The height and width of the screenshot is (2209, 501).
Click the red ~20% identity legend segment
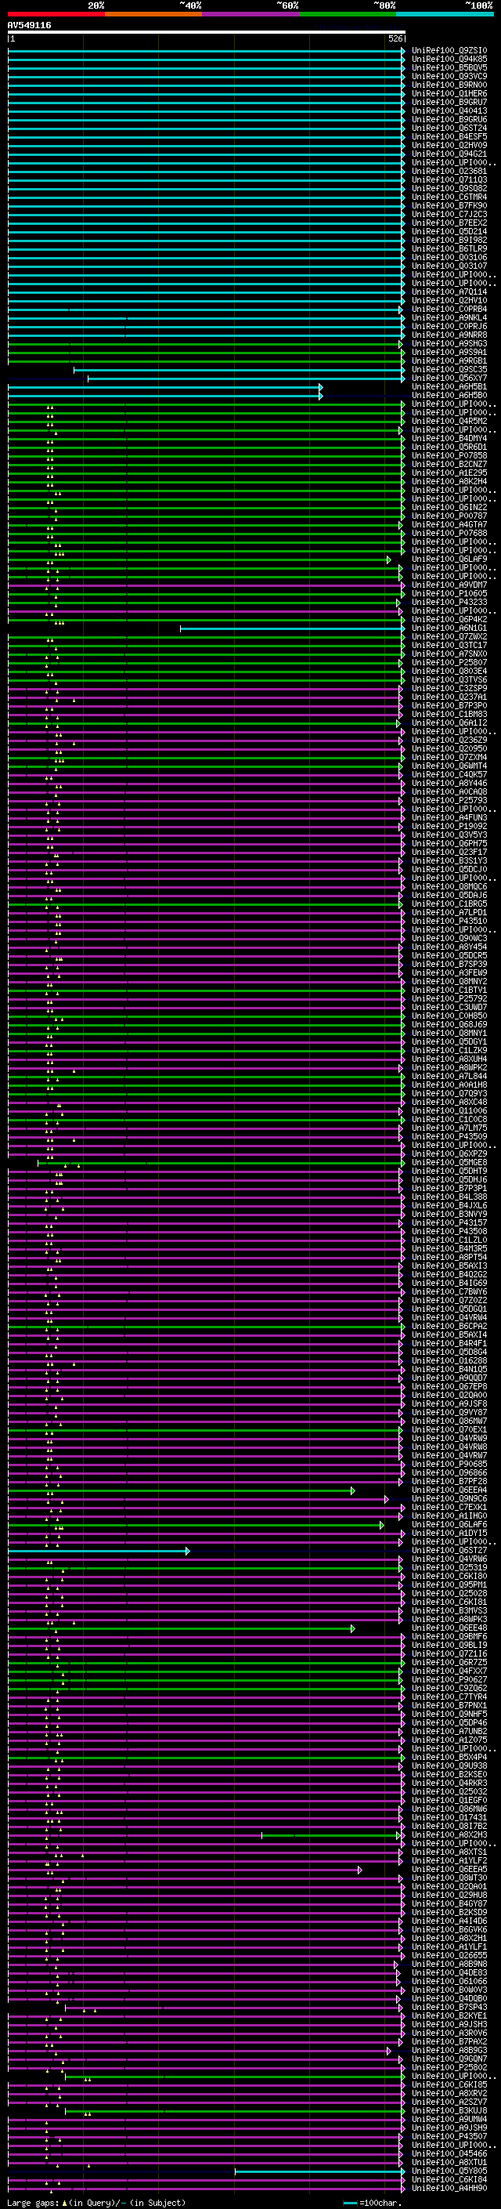(x=56, y=14)
